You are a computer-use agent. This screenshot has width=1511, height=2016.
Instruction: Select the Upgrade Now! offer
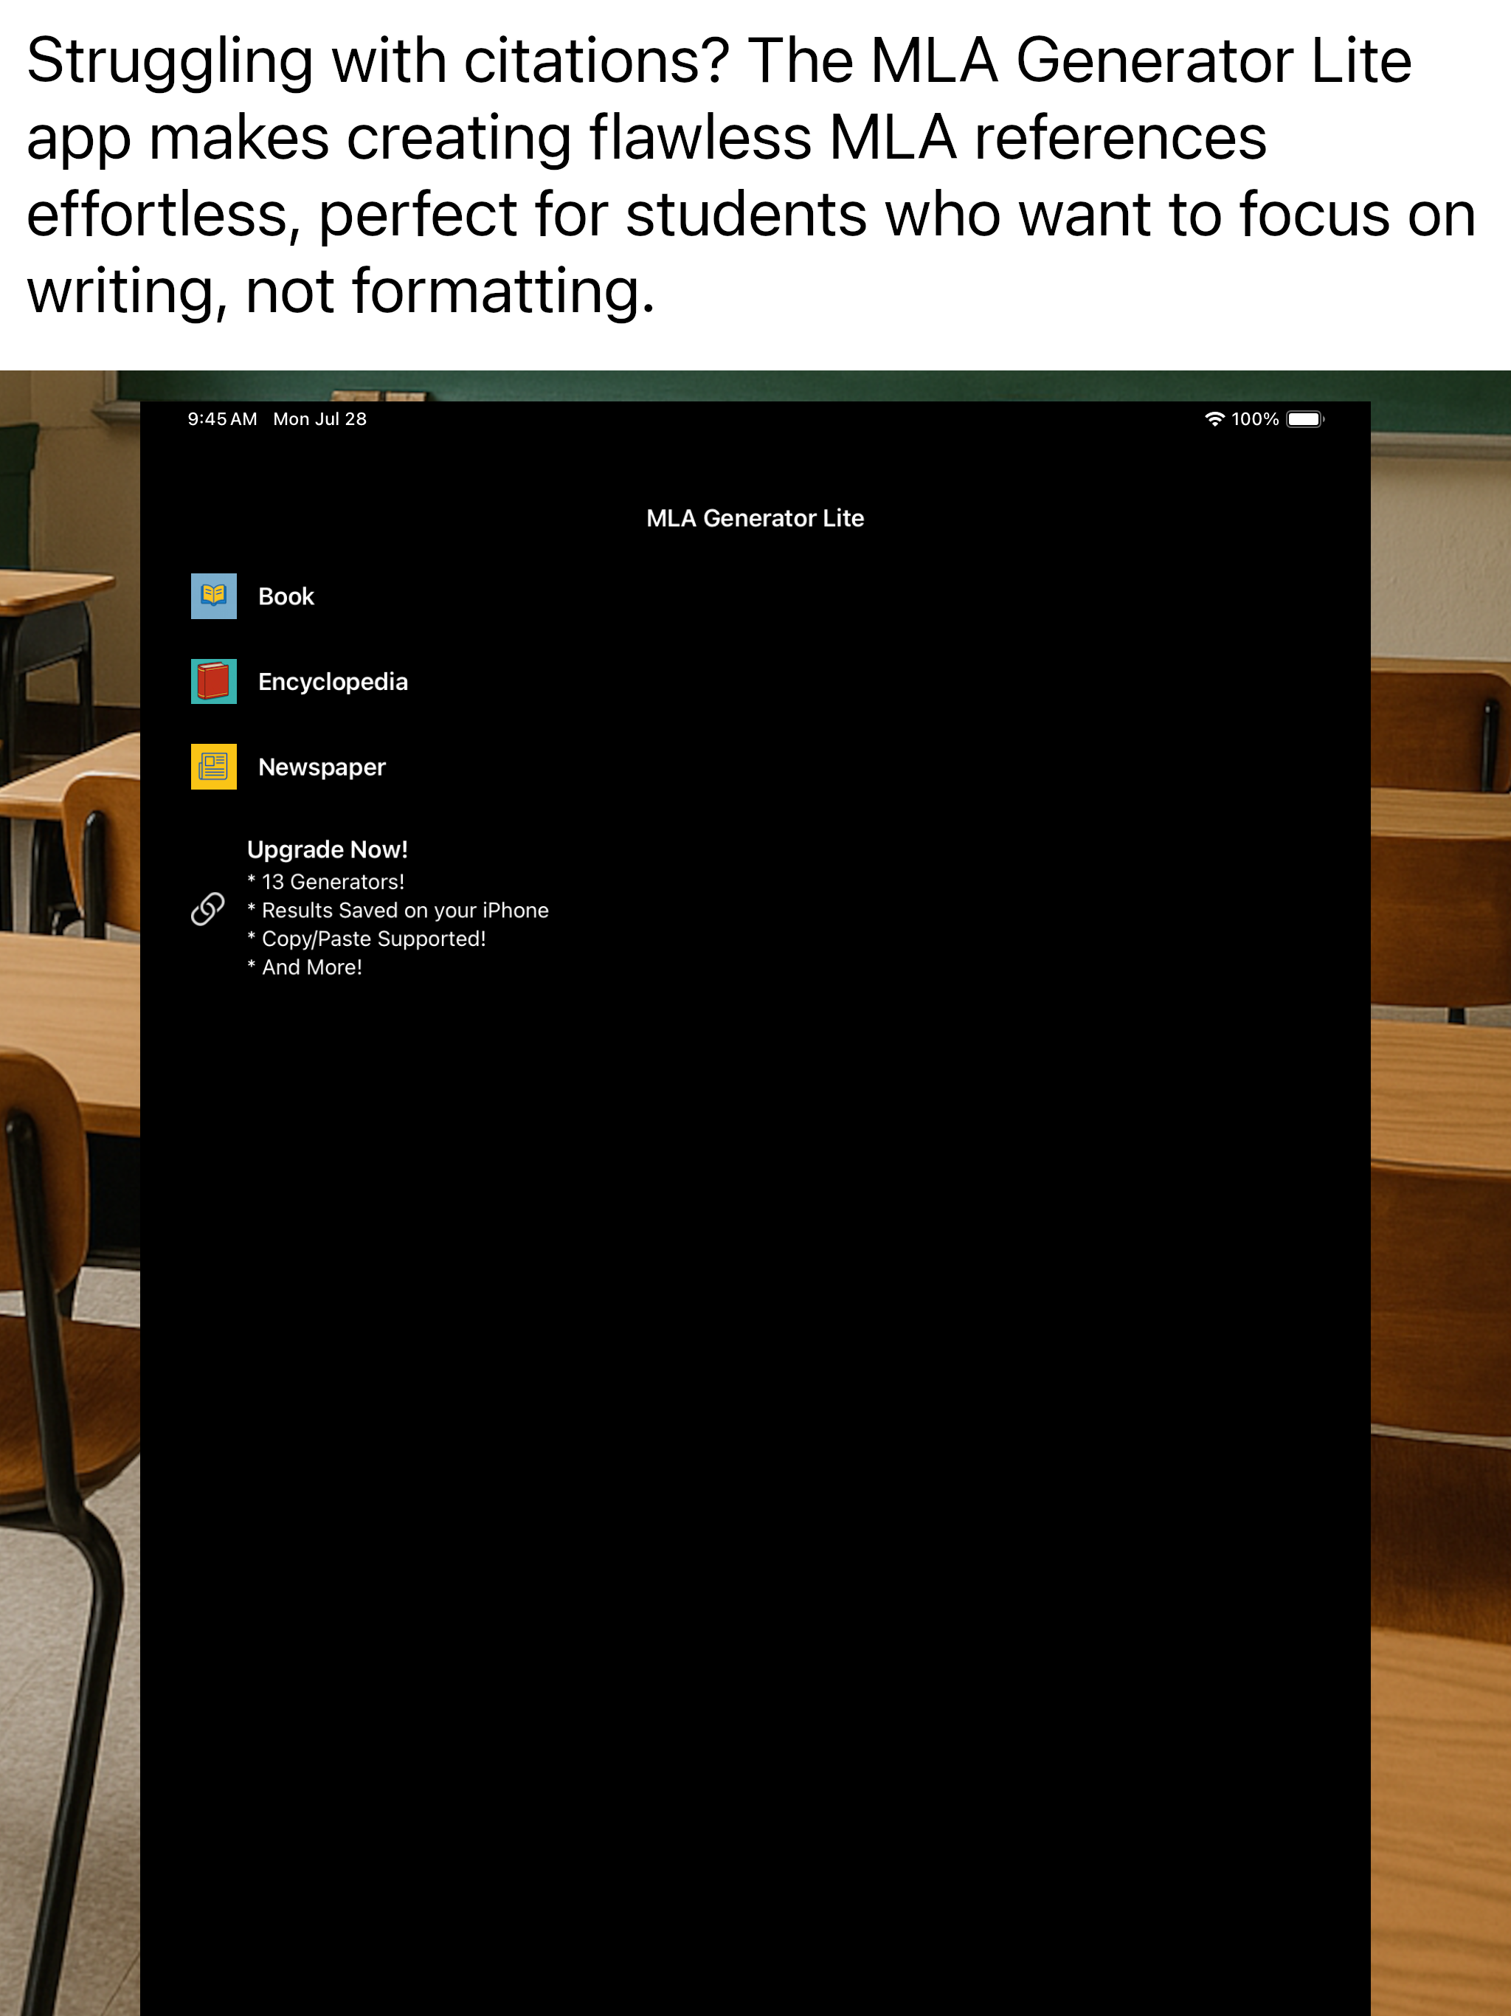pos(328,849)
